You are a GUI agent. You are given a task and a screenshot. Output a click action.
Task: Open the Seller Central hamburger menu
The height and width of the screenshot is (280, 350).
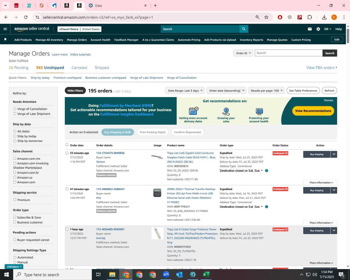[x=5, y=29]
